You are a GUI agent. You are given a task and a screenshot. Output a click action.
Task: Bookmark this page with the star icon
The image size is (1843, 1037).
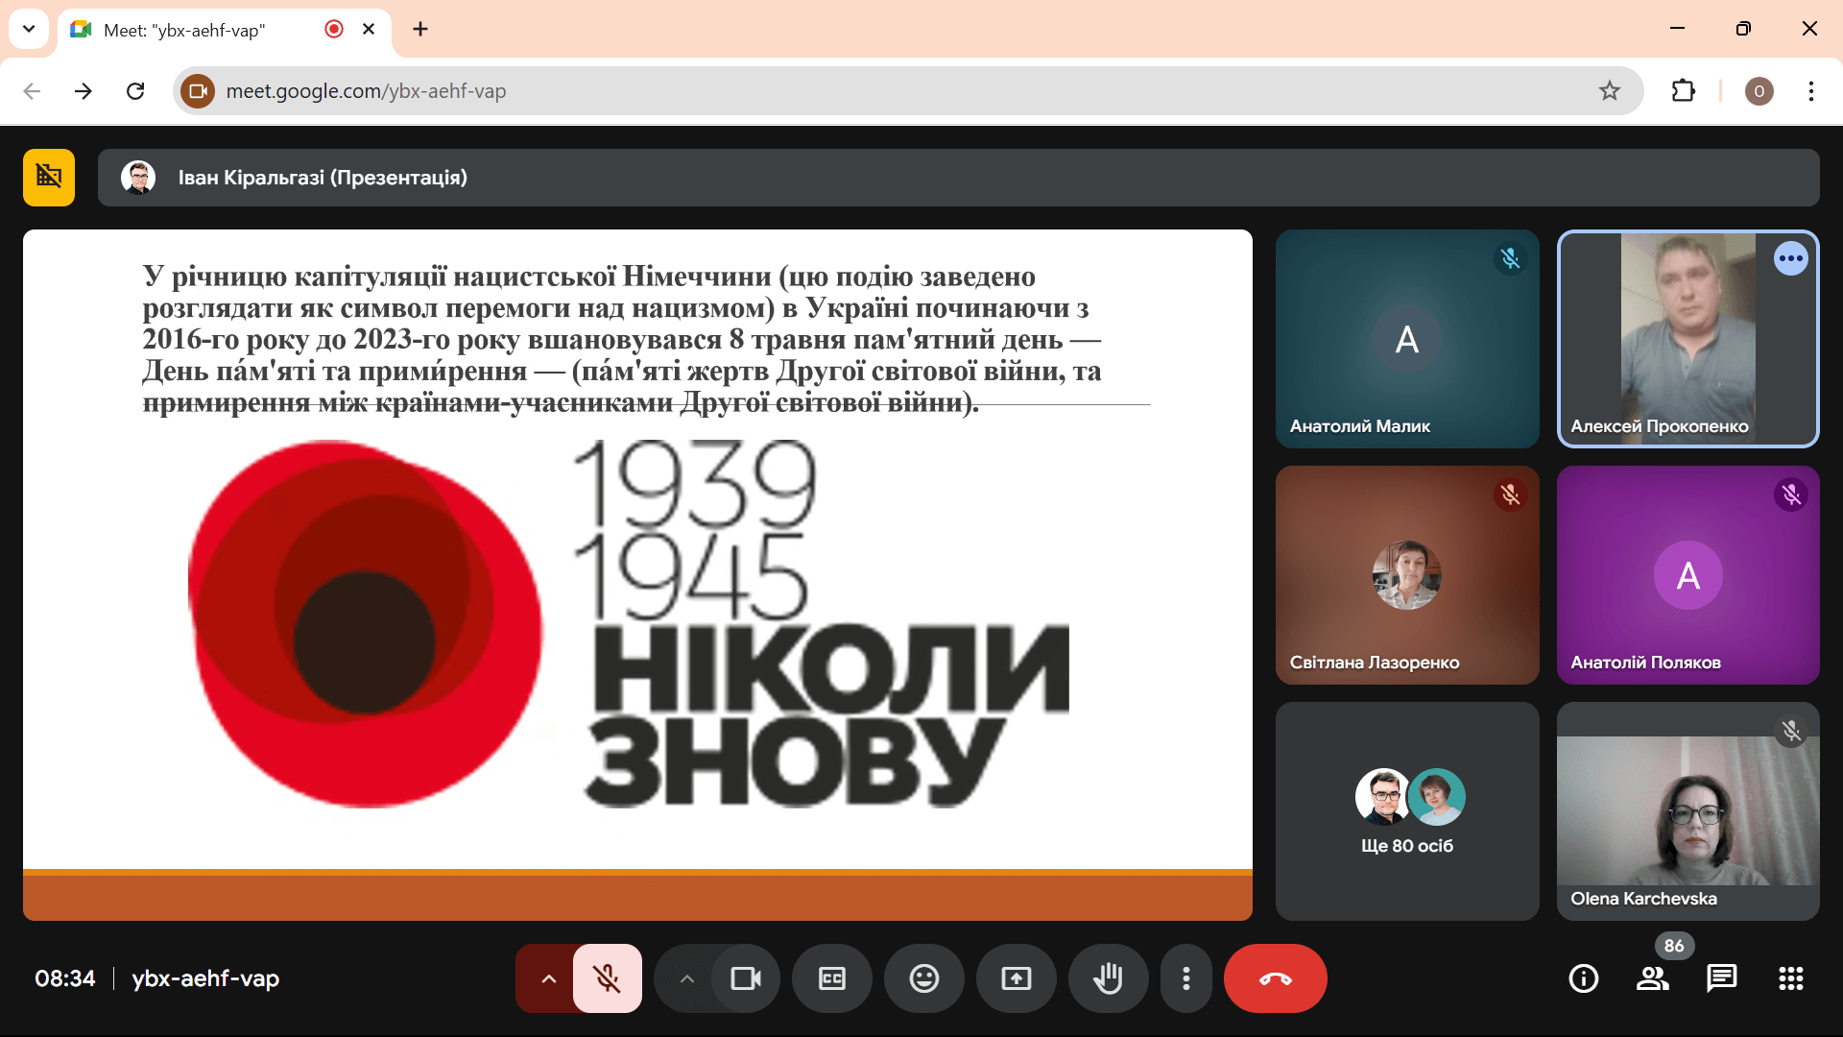[1610, 91]
